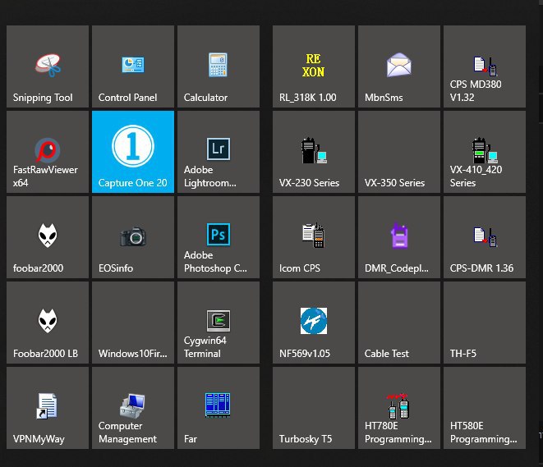
Task: Launch VX-410_420 Series tile
Action: 485,152
